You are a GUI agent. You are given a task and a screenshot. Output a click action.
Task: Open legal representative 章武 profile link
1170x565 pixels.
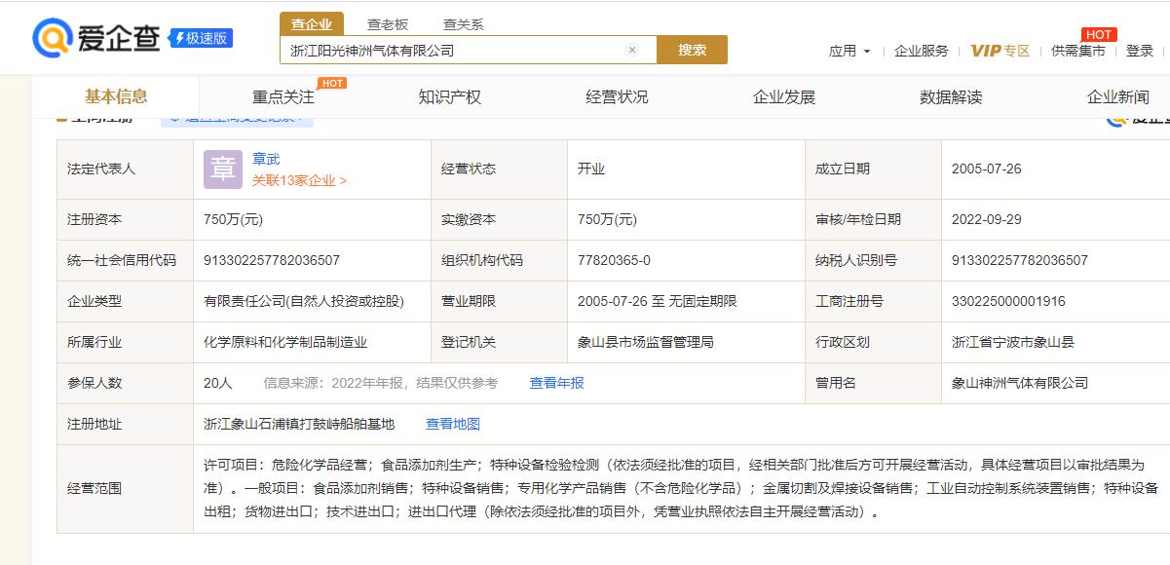tap(266, 159)
